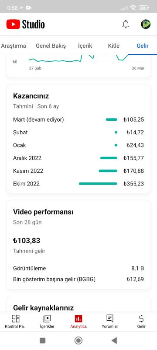
Task: Open the Video performansı card
Action: tap(78, 245)
